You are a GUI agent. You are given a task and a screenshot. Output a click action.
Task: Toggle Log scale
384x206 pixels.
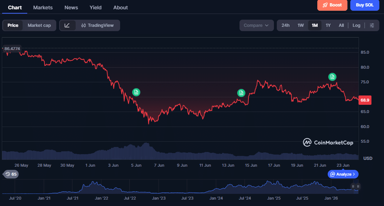tap(356, 25)
